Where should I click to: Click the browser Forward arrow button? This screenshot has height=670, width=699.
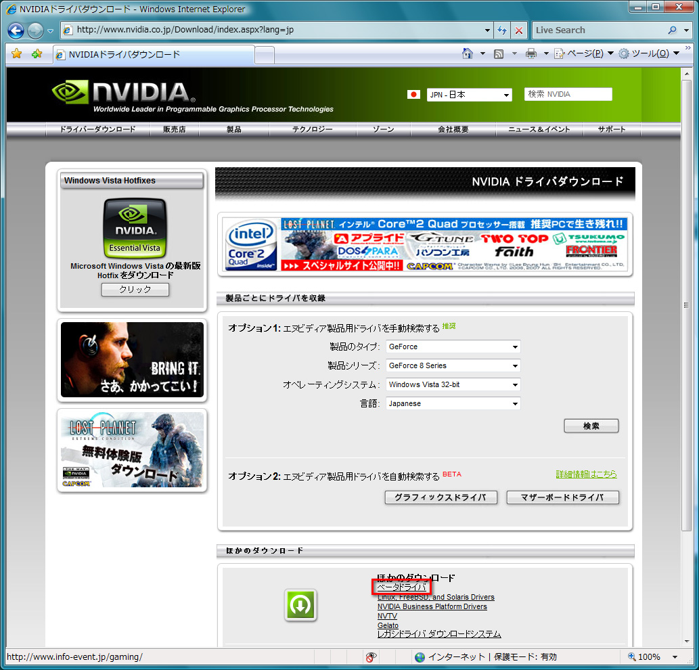click(x=36, y=30)
